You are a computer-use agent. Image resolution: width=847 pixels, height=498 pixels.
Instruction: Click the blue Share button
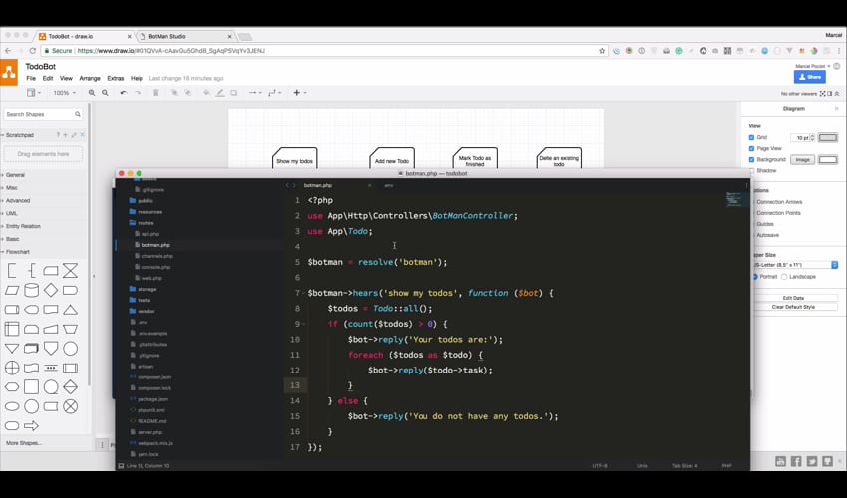pos(809,77)
